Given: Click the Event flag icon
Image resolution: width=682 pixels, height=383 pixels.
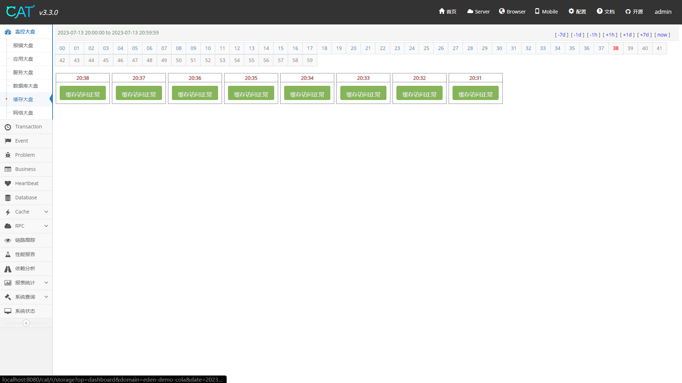Looking at the screenshot, I should coord(8,141).
